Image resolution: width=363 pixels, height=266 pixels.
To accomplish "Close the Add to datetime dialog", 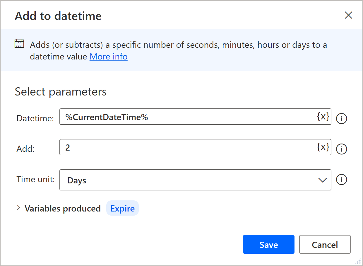I will (x=348, y=15).
